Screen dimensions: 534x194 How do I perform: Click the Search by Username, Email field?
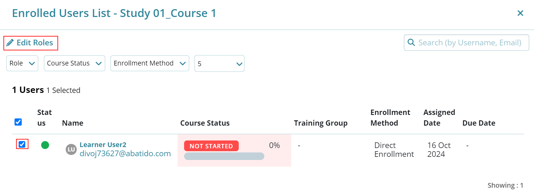(466, 43)
